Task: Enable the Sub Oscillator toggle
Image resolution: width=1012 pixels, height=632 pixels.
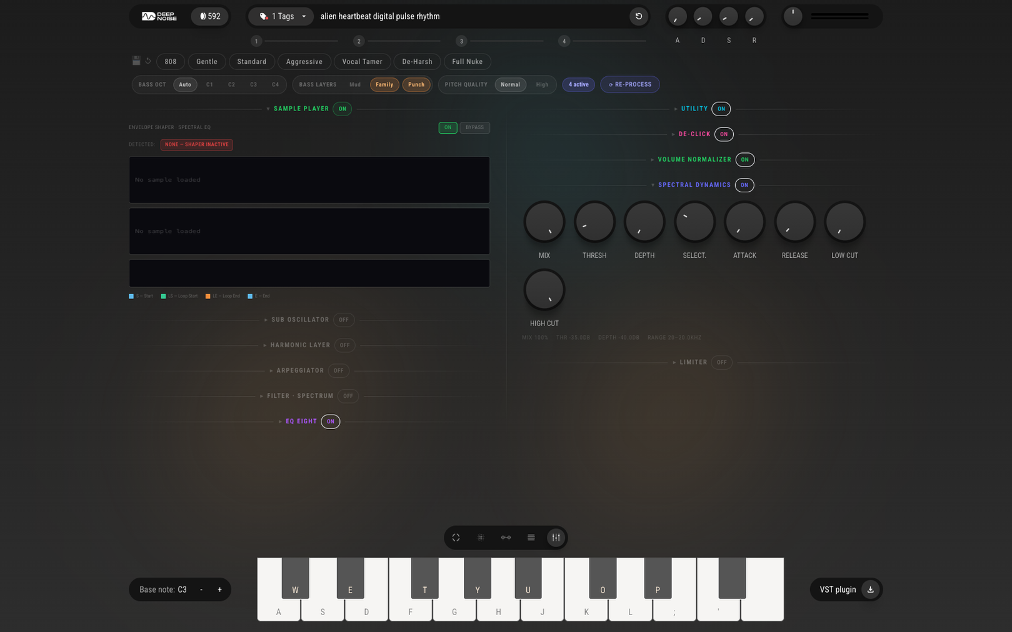Action: tap(344, 320)
